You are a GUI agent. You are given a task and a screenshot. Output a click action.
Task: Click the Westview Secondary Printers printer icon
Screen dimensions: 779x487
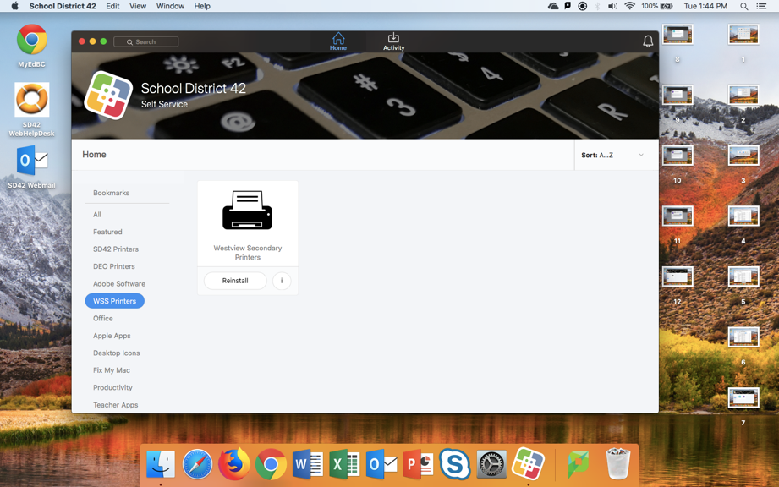click(x=247, y=211)
